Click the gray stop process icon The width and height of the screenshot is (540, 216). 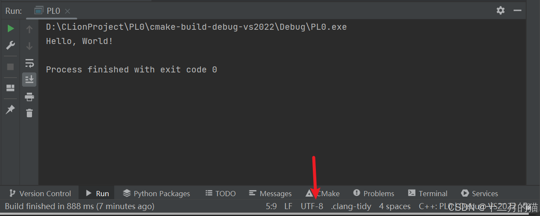click(10, 67)
